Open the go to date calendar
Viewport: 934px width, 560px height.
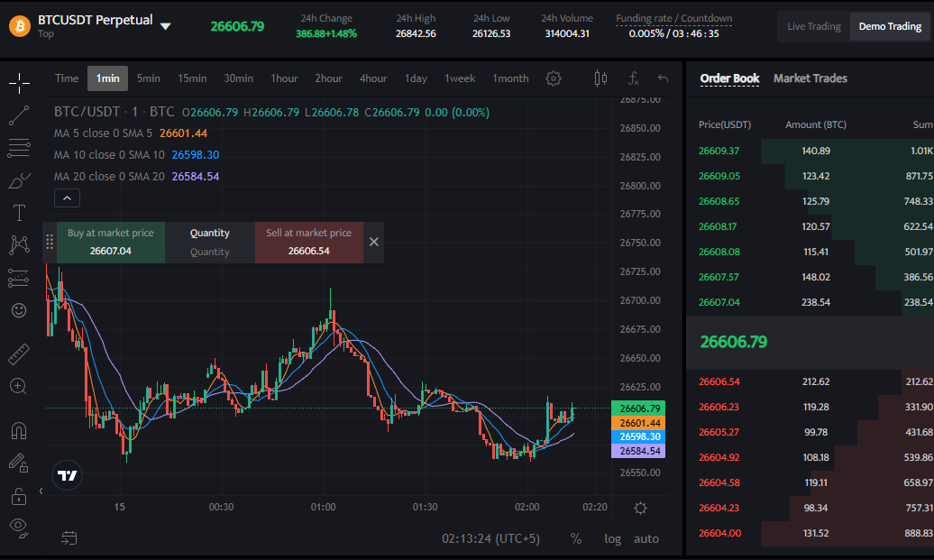[x=69, y=538]
